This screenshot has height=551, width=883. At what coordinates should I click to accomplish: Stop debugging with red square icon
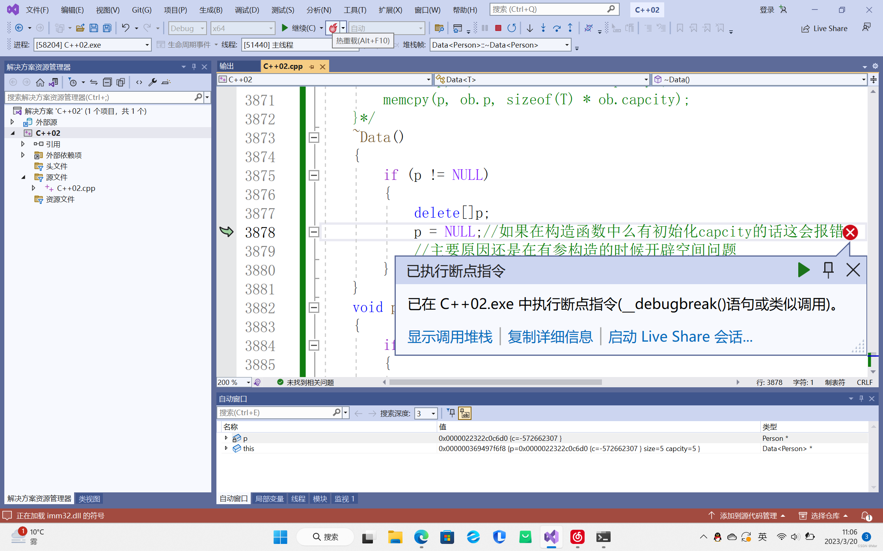click(498, 28)
